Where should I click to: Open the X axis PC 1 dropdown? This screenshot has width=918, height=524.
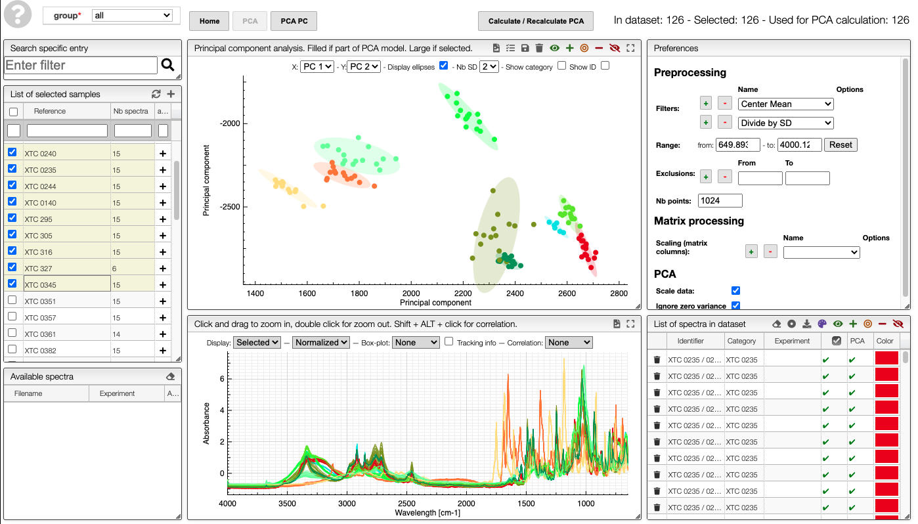tap(317, 66)
